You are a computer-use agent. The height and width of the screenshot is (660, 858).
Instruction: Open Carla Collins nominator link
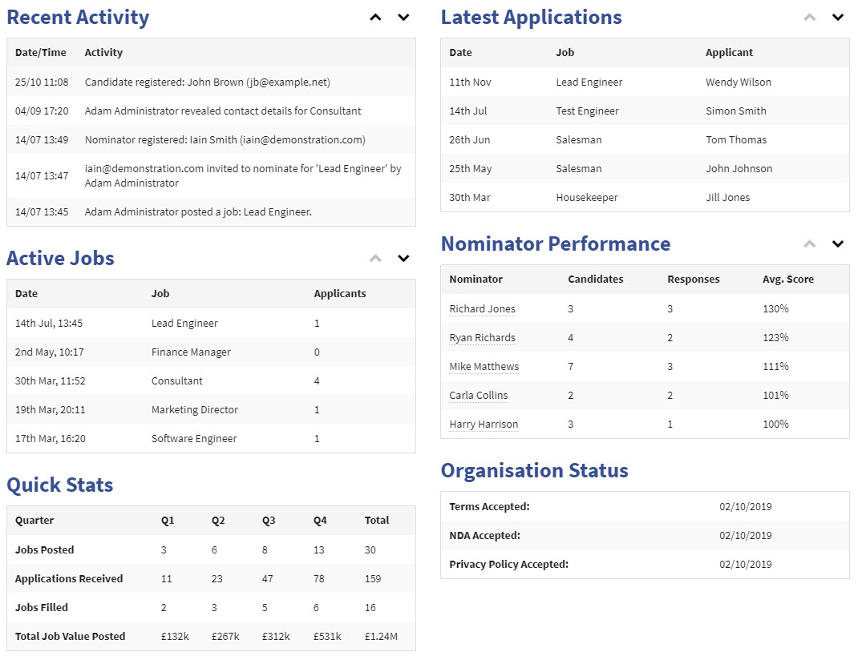click(x=478, y=396)
